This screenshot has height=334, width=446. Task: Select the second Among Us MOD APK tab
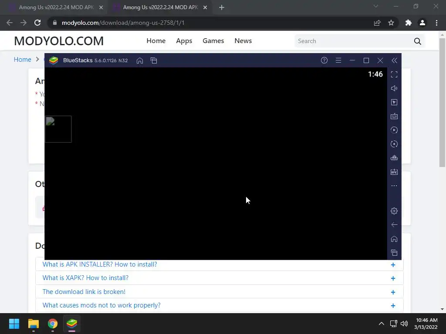click(x=160, y=7)
